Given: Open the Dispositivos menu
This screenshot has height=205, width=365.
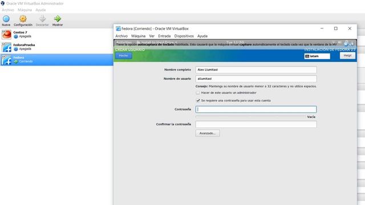Looking at the screenshot, I should click(x=184, y=36).
